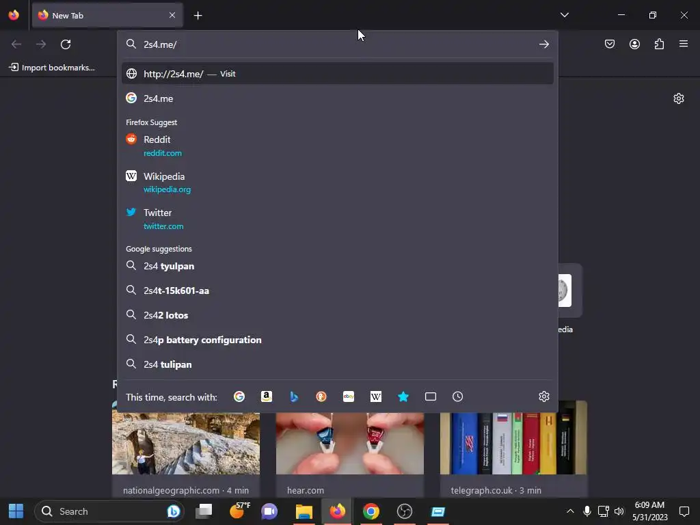Reload the current page
700x525 pixels.
(66, 44)
